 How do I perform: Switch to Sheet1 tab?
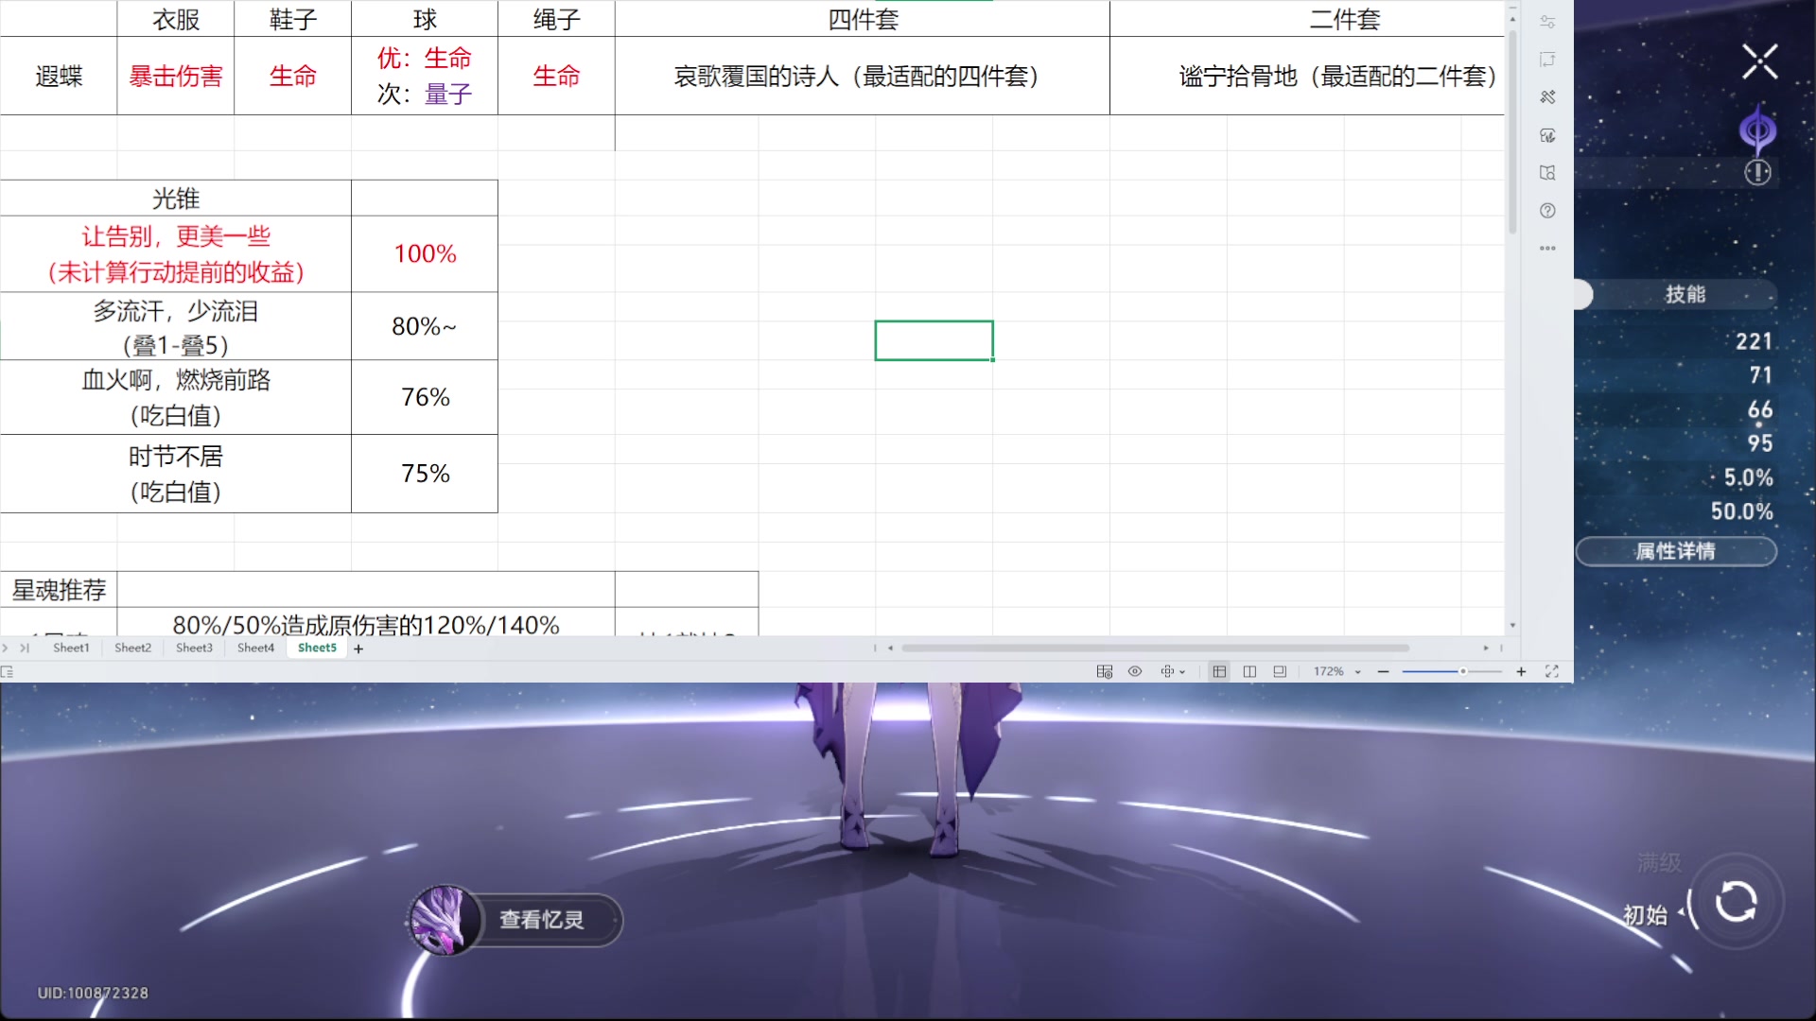coord(71,648)
